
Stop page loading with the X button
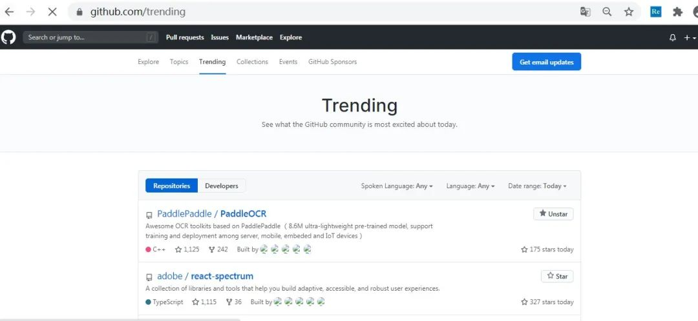click(x=52, y=12)
